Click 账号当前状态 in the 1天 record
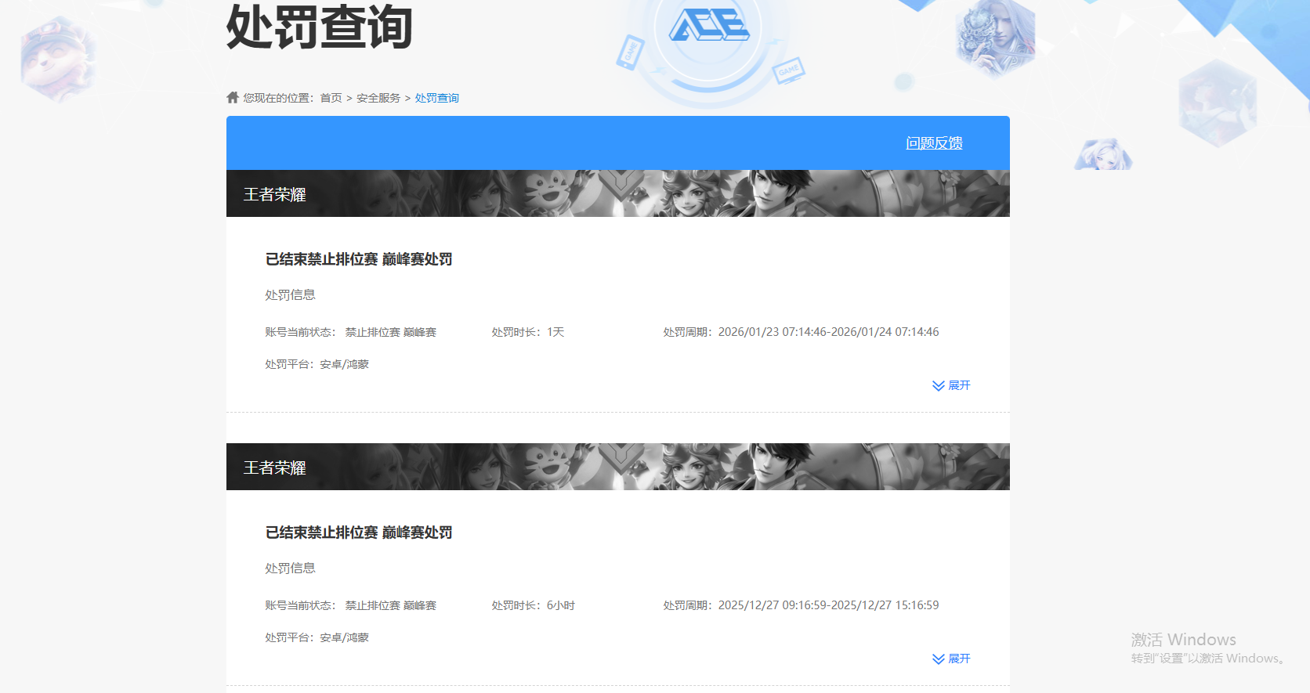Screen dimensions: 1310x693 pyautogui.click(x=350, y=332)
